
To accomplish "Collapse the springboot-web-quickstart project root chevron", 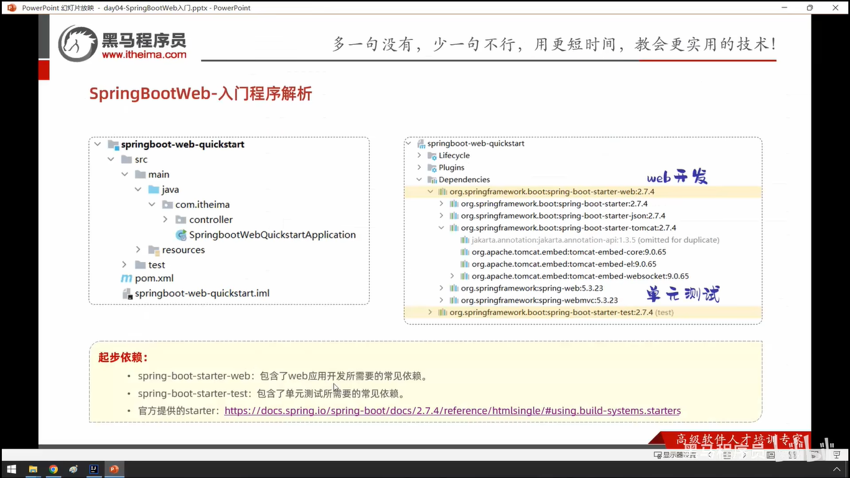I will pos(98,144).
